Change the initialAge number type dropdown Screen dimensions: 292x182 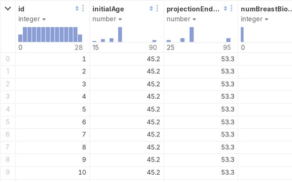pos(106,19)
